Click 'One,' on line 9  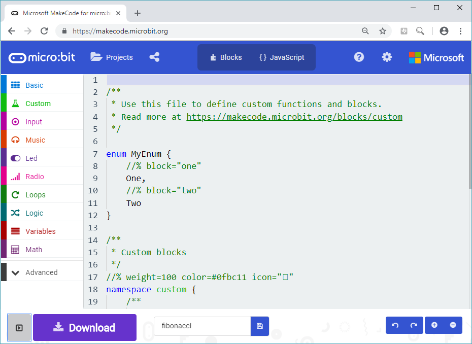(136, 179)
